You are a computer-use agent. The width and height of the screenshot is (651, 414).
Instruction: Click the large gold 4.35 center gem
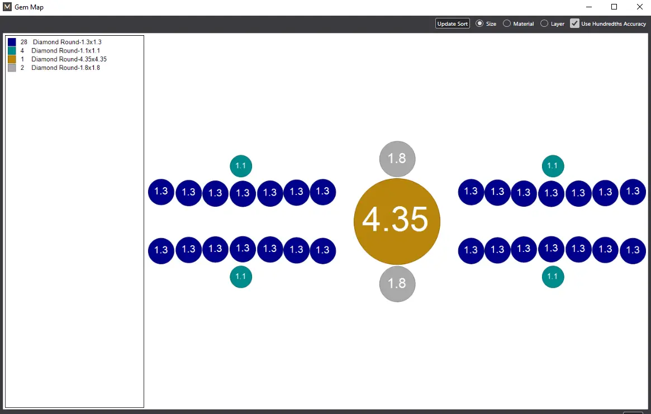coord(397,221)
